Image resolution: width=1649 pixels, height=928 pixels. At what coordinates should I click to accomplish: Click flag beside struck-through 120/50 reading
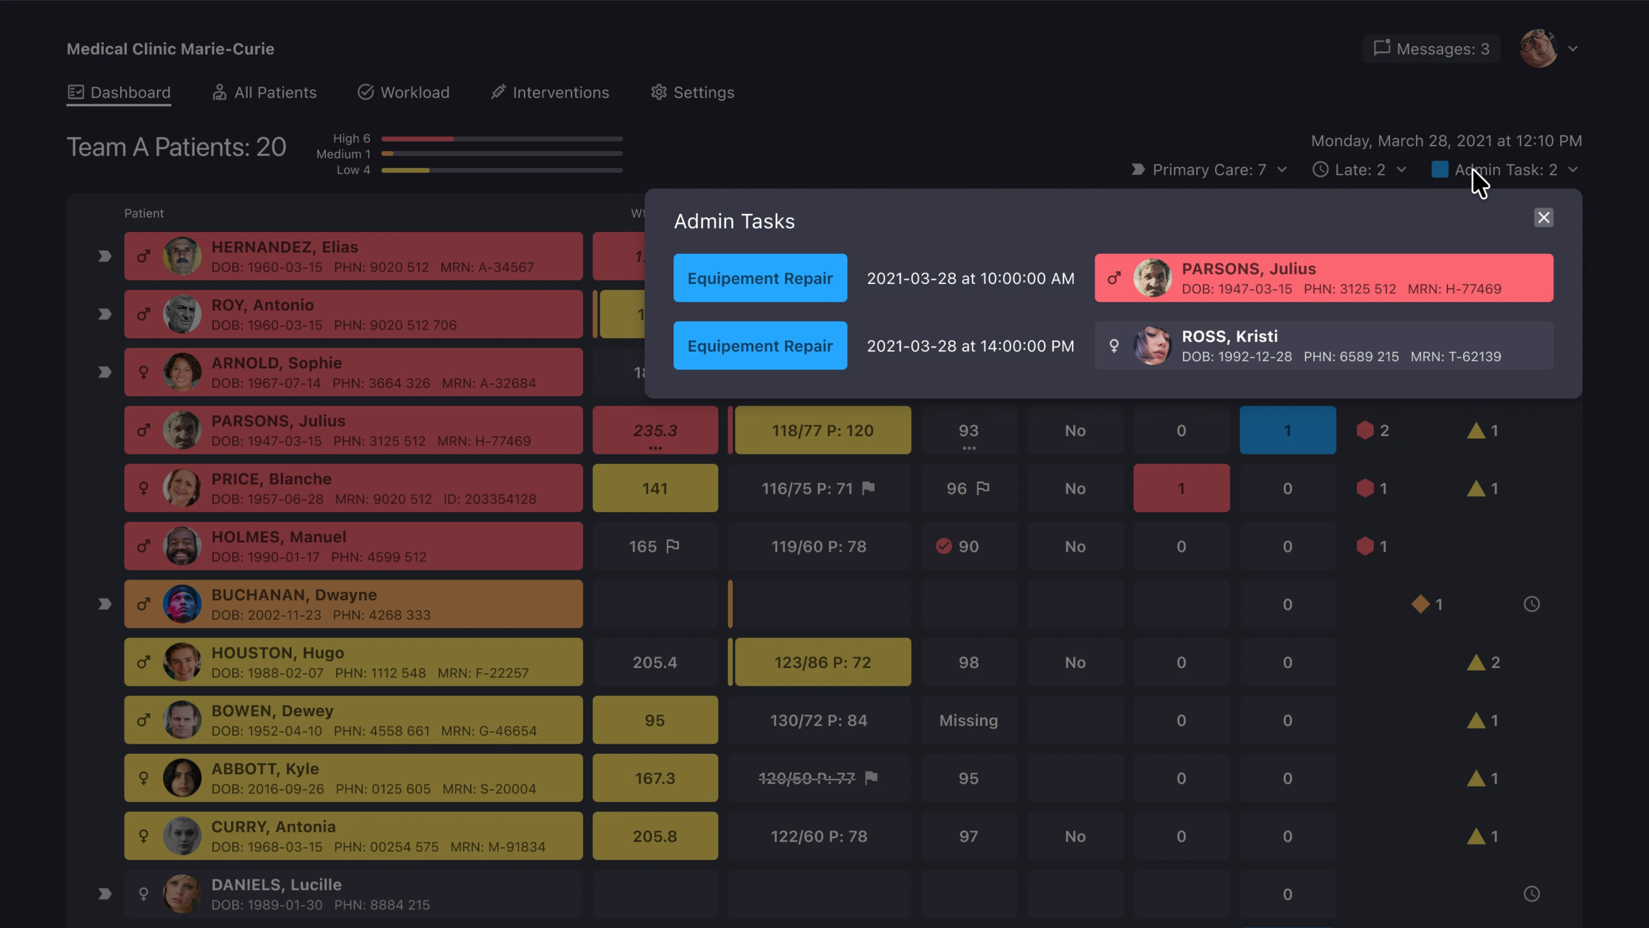[871, 778]
